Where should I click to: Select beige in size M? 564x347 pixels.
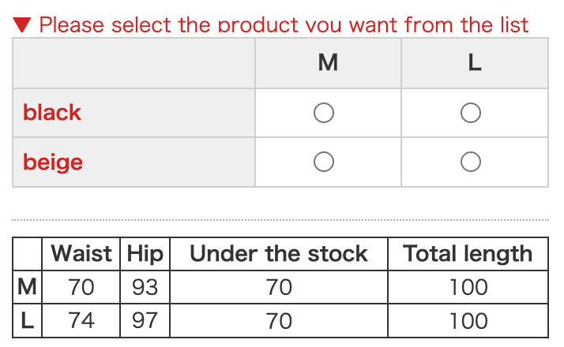pyautogui.click(x=324, y=162)
